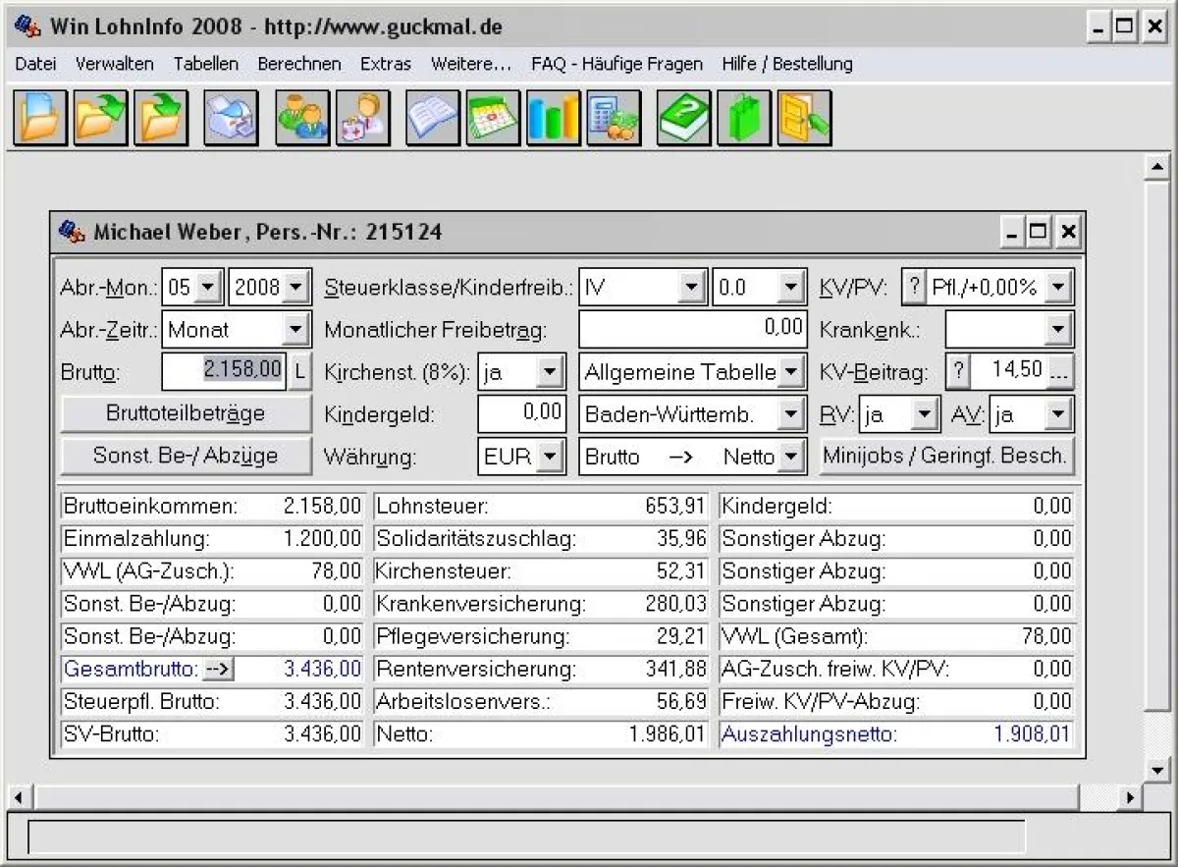Open the tables book icon

(x=432, y=117)
